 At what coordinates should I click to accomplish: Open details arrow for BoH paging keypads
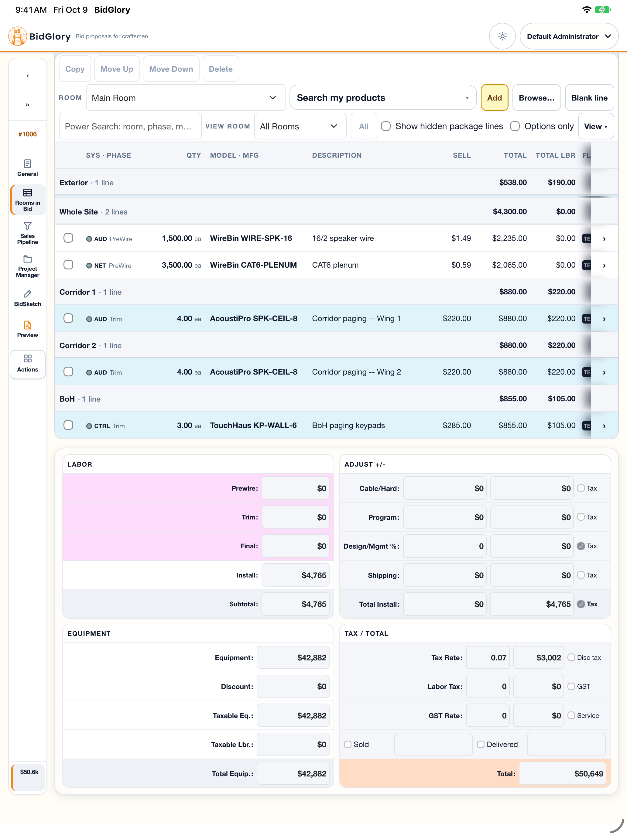click(x=604, y=426)
